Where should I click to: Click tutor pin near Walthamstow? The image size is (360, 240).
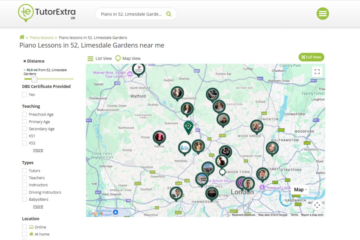point(272,148)
